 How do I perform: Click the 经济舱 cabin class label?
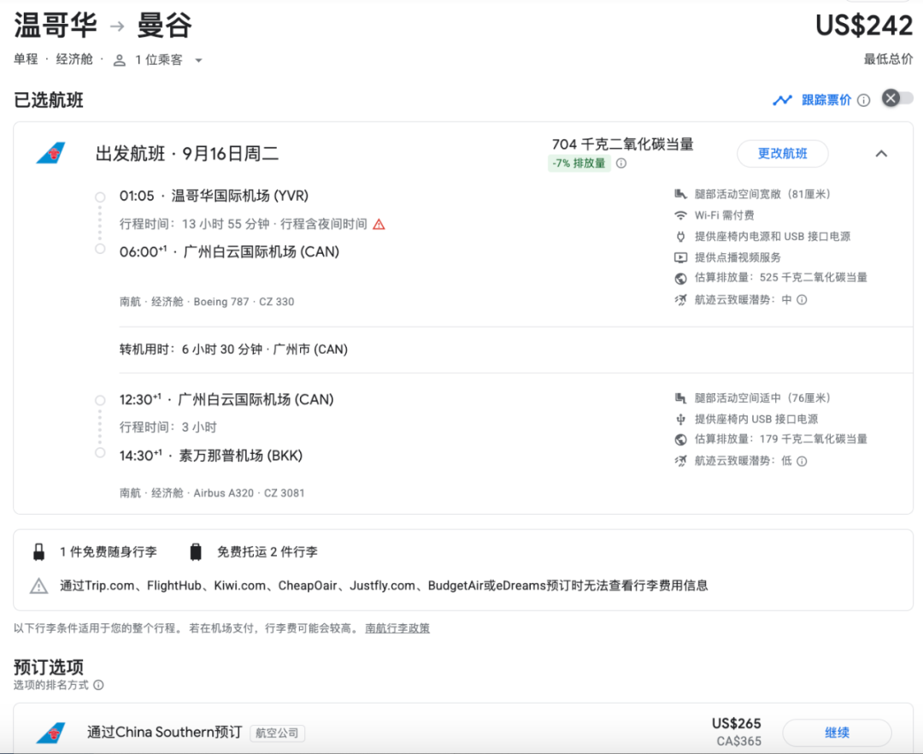pos(74,60)
